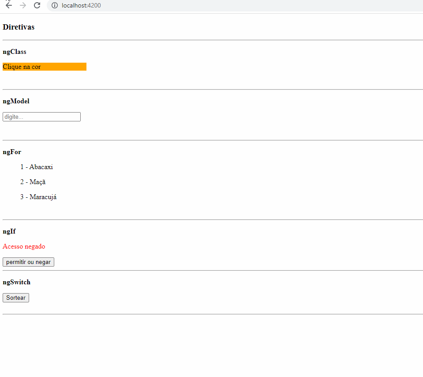Click the 'permitir ou negar' button

pos(28,262)
